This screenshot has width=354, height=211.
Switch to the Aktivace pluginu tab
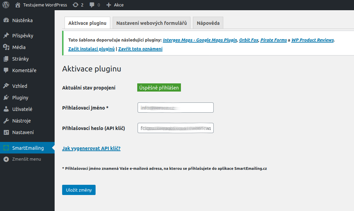click(x=87, y=23)
